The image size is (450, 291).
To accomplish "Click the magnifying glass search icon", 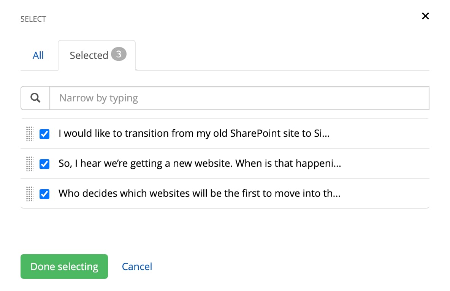I will coord(35,98).
